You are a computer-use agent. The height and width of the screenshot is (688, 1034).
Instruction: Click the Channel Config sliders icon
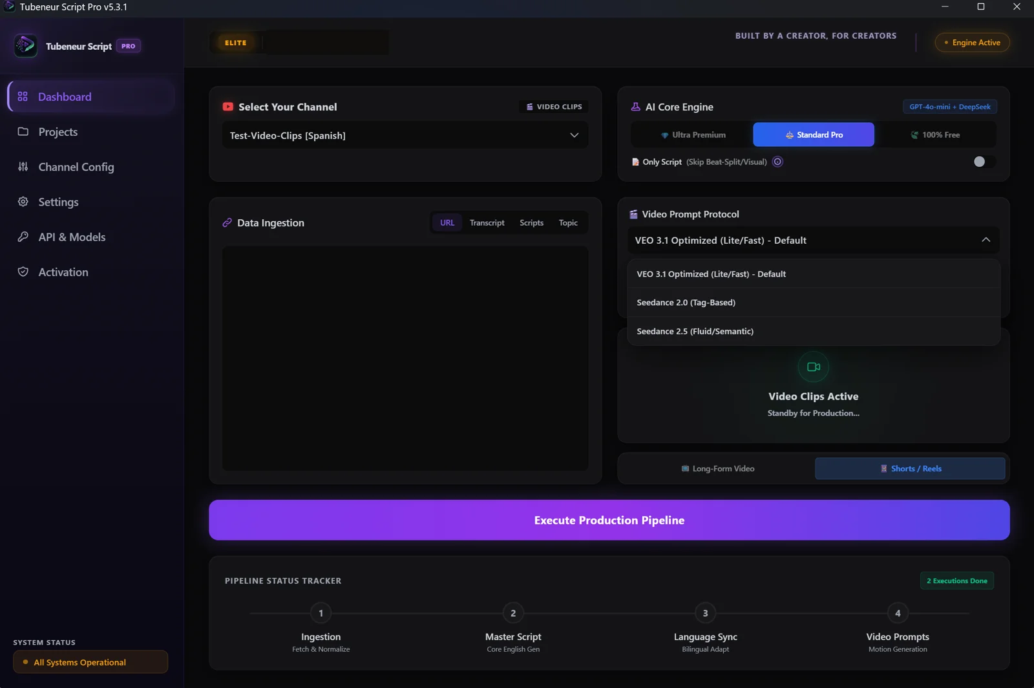tap(23, 167)
